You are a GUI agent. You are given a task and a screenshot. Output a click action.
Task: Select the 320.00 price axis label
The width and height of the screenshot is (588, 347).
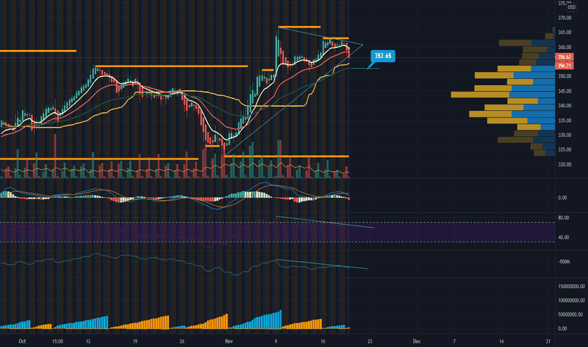pyautogui.click(x=565, y=164)
